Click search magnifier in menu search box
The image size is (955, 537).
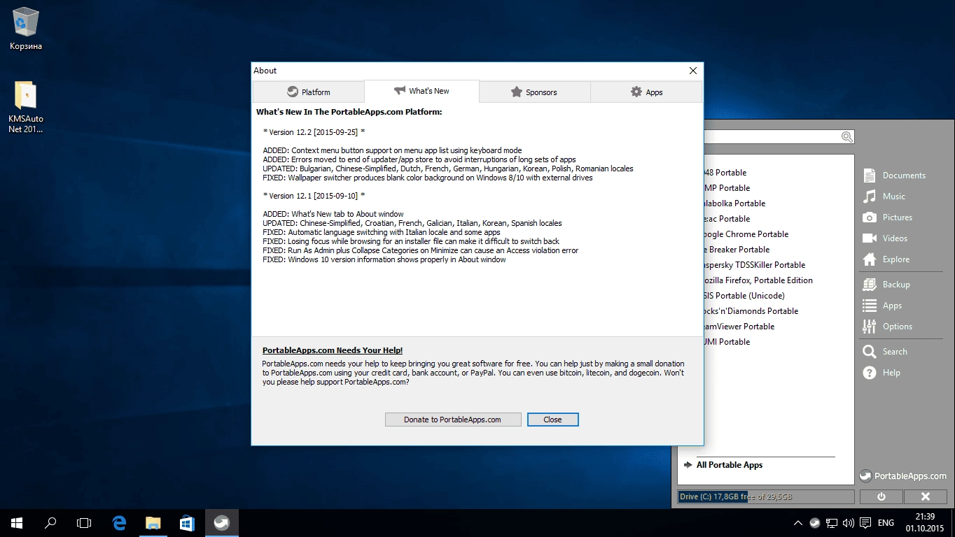[847, 137]
